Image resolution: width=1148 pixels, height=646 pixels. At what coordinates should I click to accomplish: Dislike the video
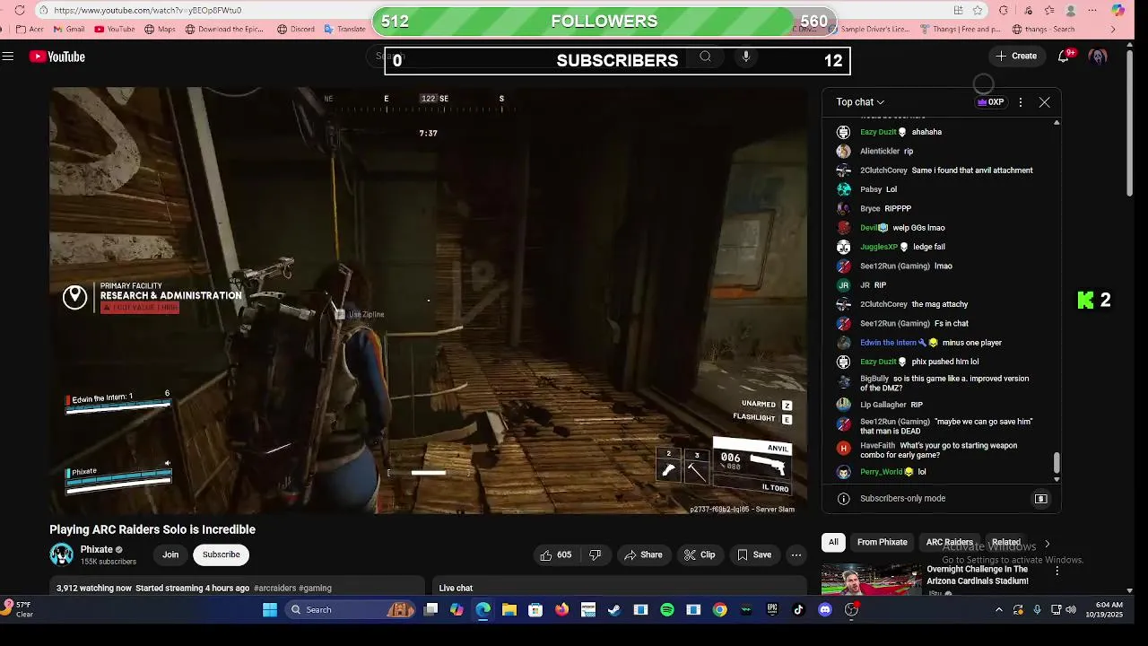595,554
